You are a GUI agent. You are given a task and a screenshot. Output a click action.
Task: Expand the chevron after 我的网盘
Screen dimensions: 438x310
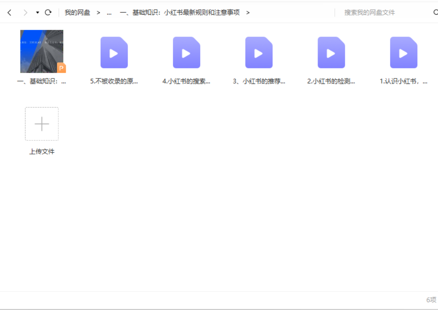coord(98,13)
